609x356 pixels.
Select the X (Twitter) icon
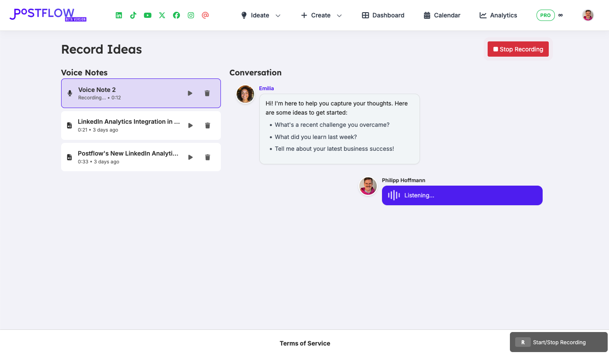[162, 15]
